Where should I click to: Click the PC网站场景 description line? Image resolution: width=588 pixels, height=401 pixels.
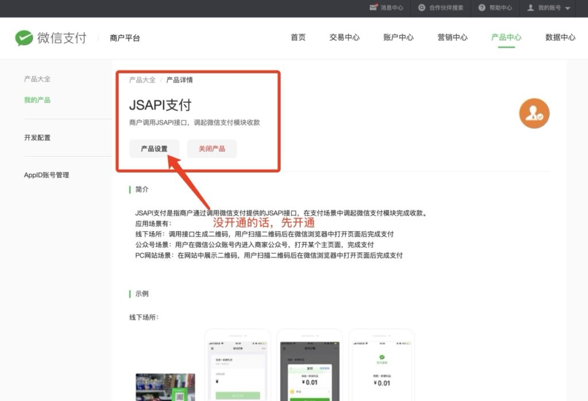point(269,256)
